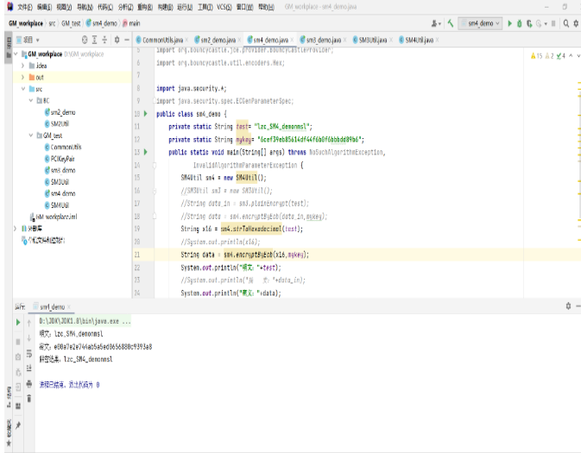
Task: Locate the opened file in the project tree
Action: pyautogui.click(x=85, y=40)
